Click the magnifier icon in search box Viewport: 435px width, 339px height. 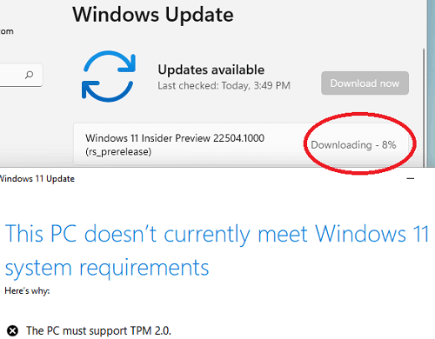[x=29, y=75]
